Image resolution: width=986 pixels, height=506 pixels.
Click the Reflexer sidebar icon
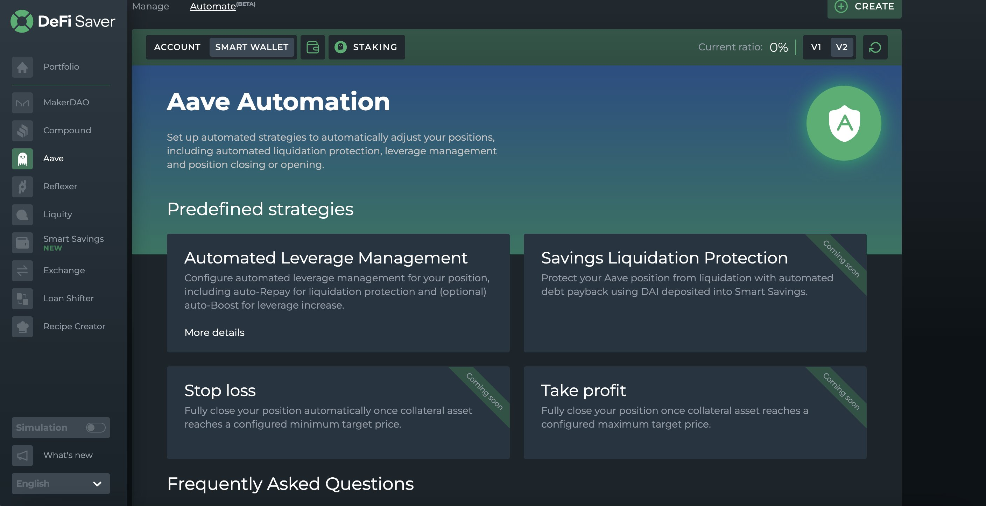(22, 187)
